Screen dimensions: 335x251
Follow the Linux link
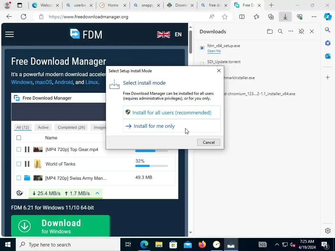point(92,82)
